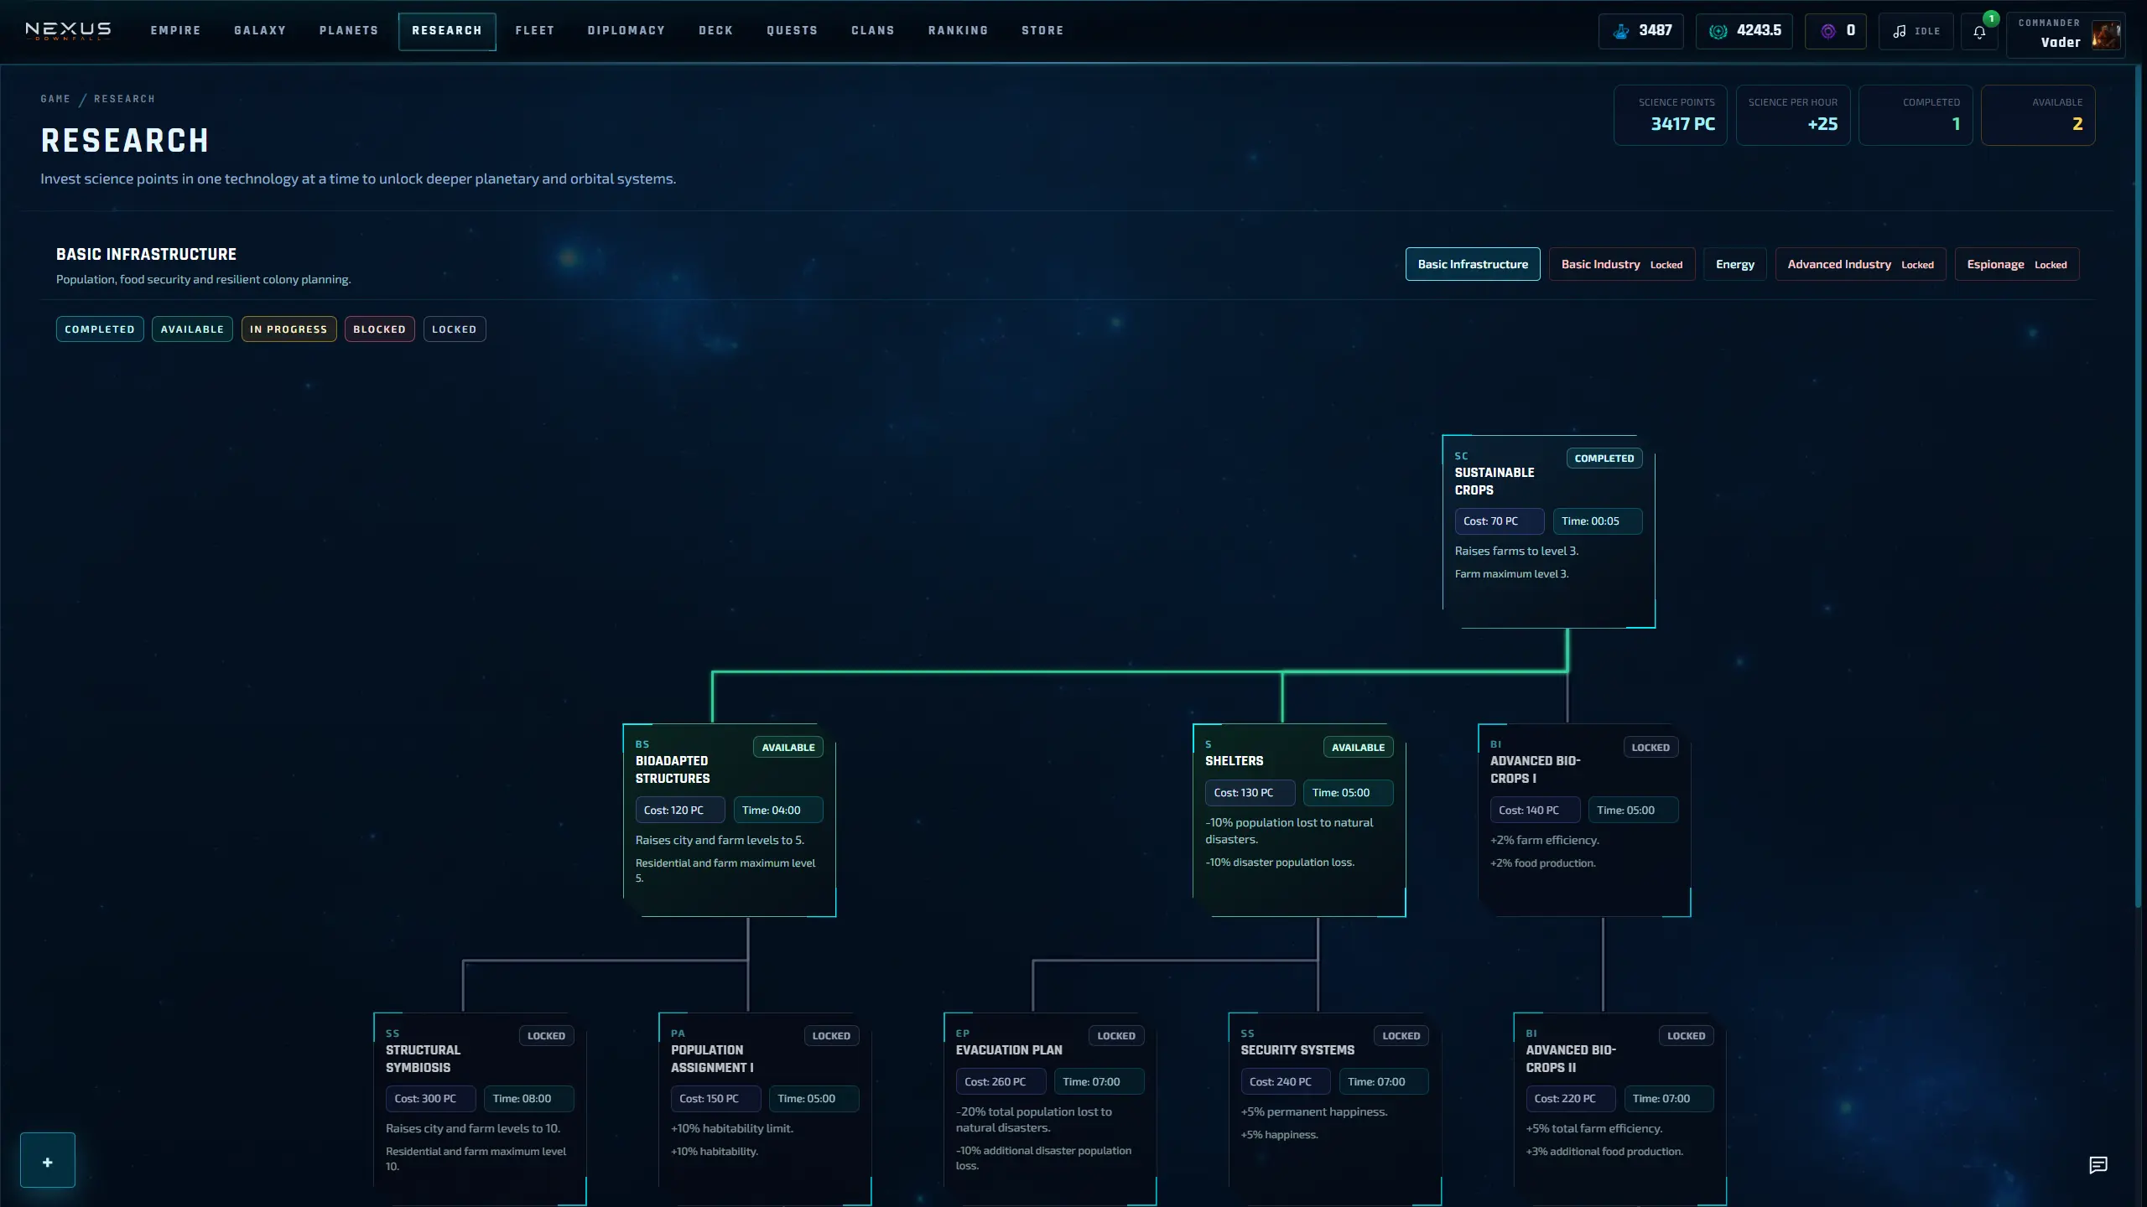Open the ship resource counter 3487
This screenshot has height=1207, width=2147.
[1640, 31]
